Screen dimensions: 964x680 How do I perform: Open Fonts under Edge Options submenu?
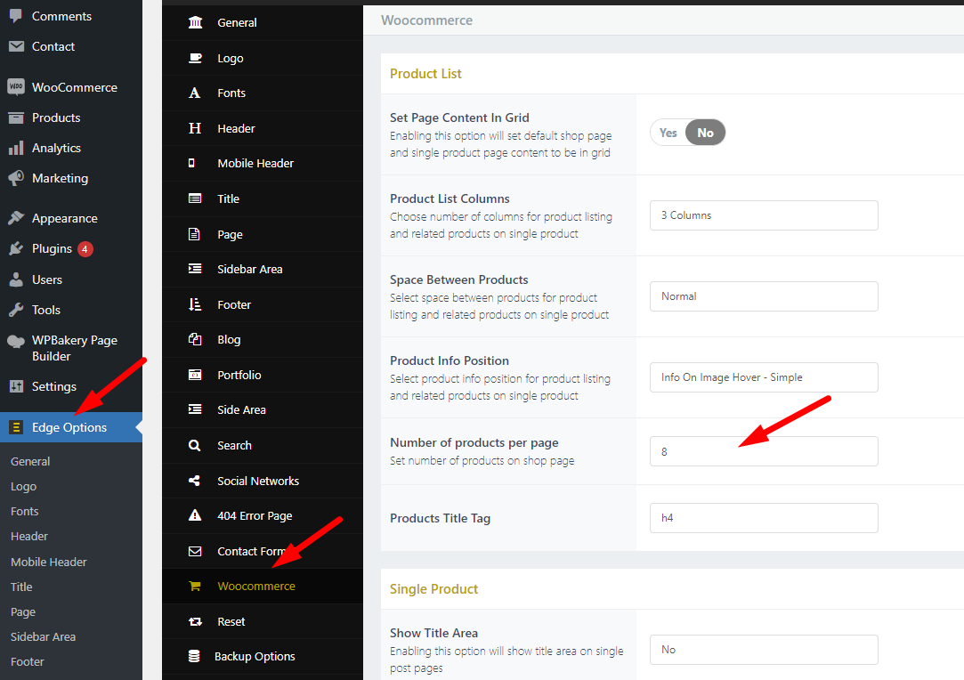(25, 512)
